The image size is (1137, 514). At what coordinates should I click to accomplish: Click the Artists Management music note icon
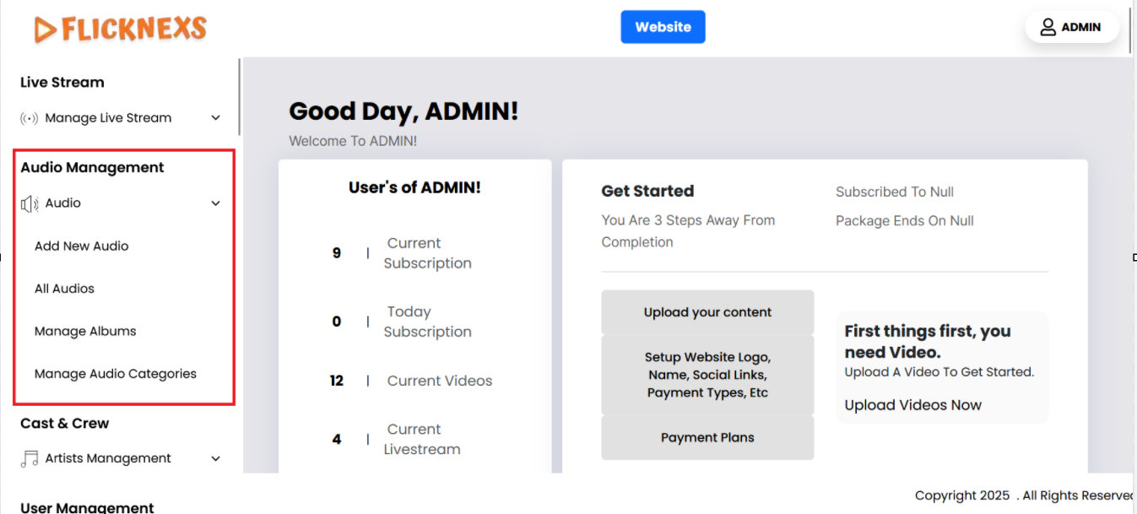(30, 458)
